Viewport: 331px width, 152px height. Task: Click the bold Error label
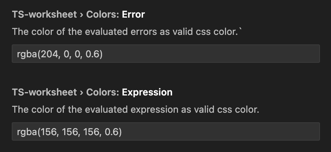pyautogui.click(x=133, y=15)
